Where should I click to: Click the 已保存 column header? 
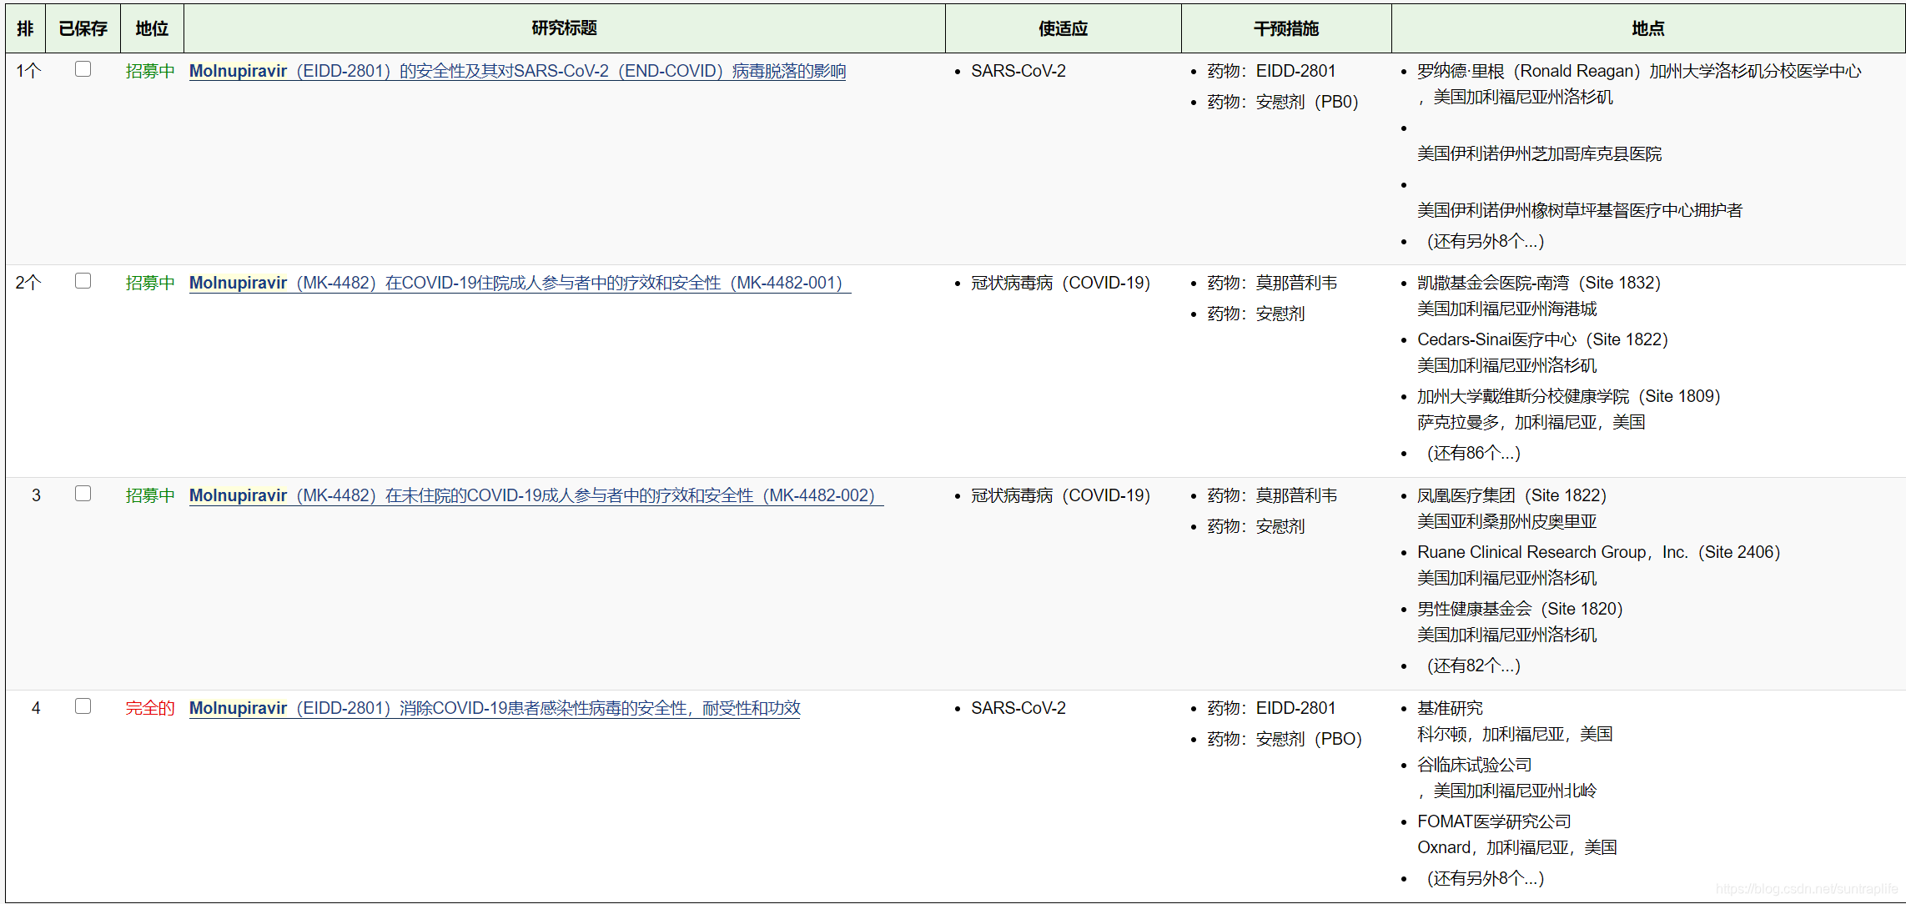point(83,28)
